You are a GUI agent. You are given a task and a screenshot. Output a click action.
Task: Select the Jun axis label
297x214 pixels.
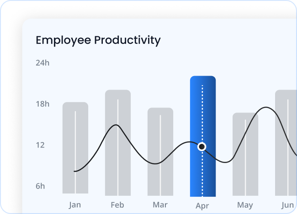click(x=287, y=204)
